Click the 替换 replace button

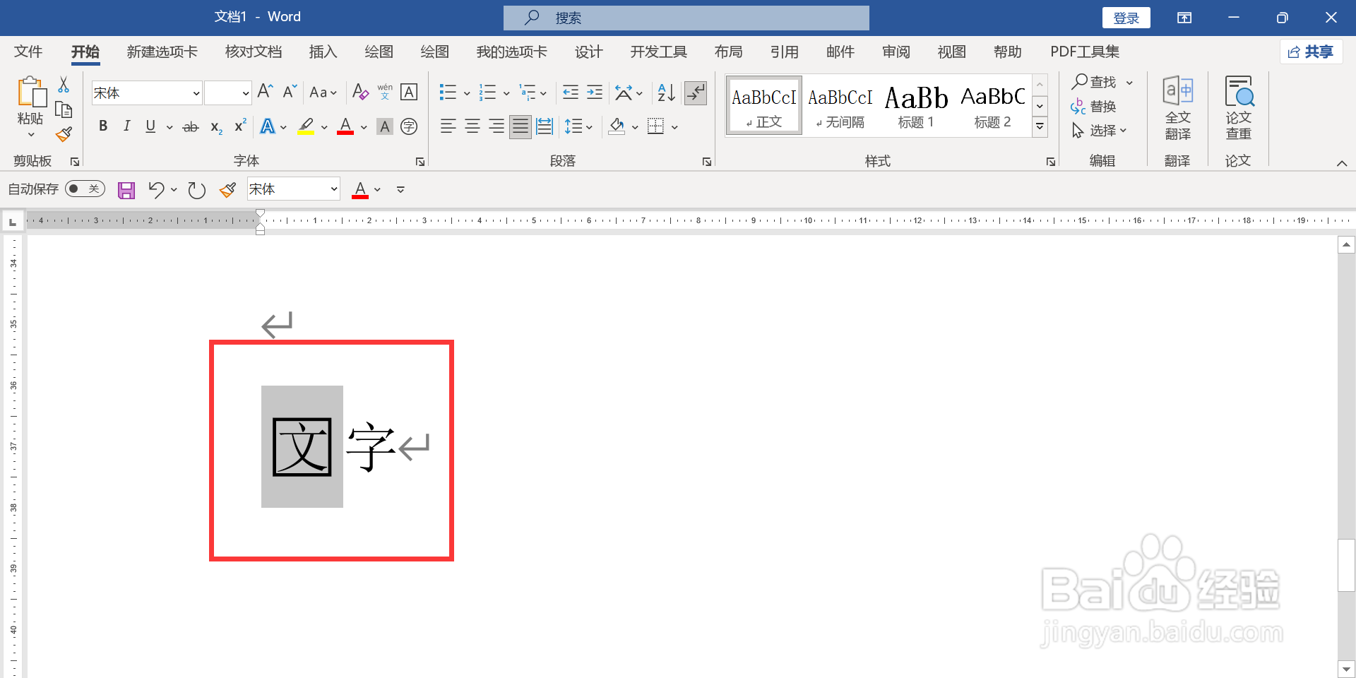pyautogui.click(x=1093, y=107)
